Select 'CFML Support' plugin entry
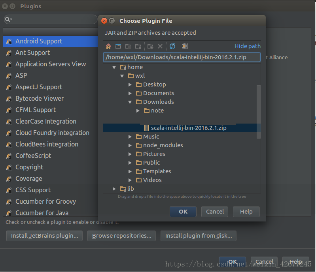The height and width of the screenshot is (272, 316). [51, 110]
